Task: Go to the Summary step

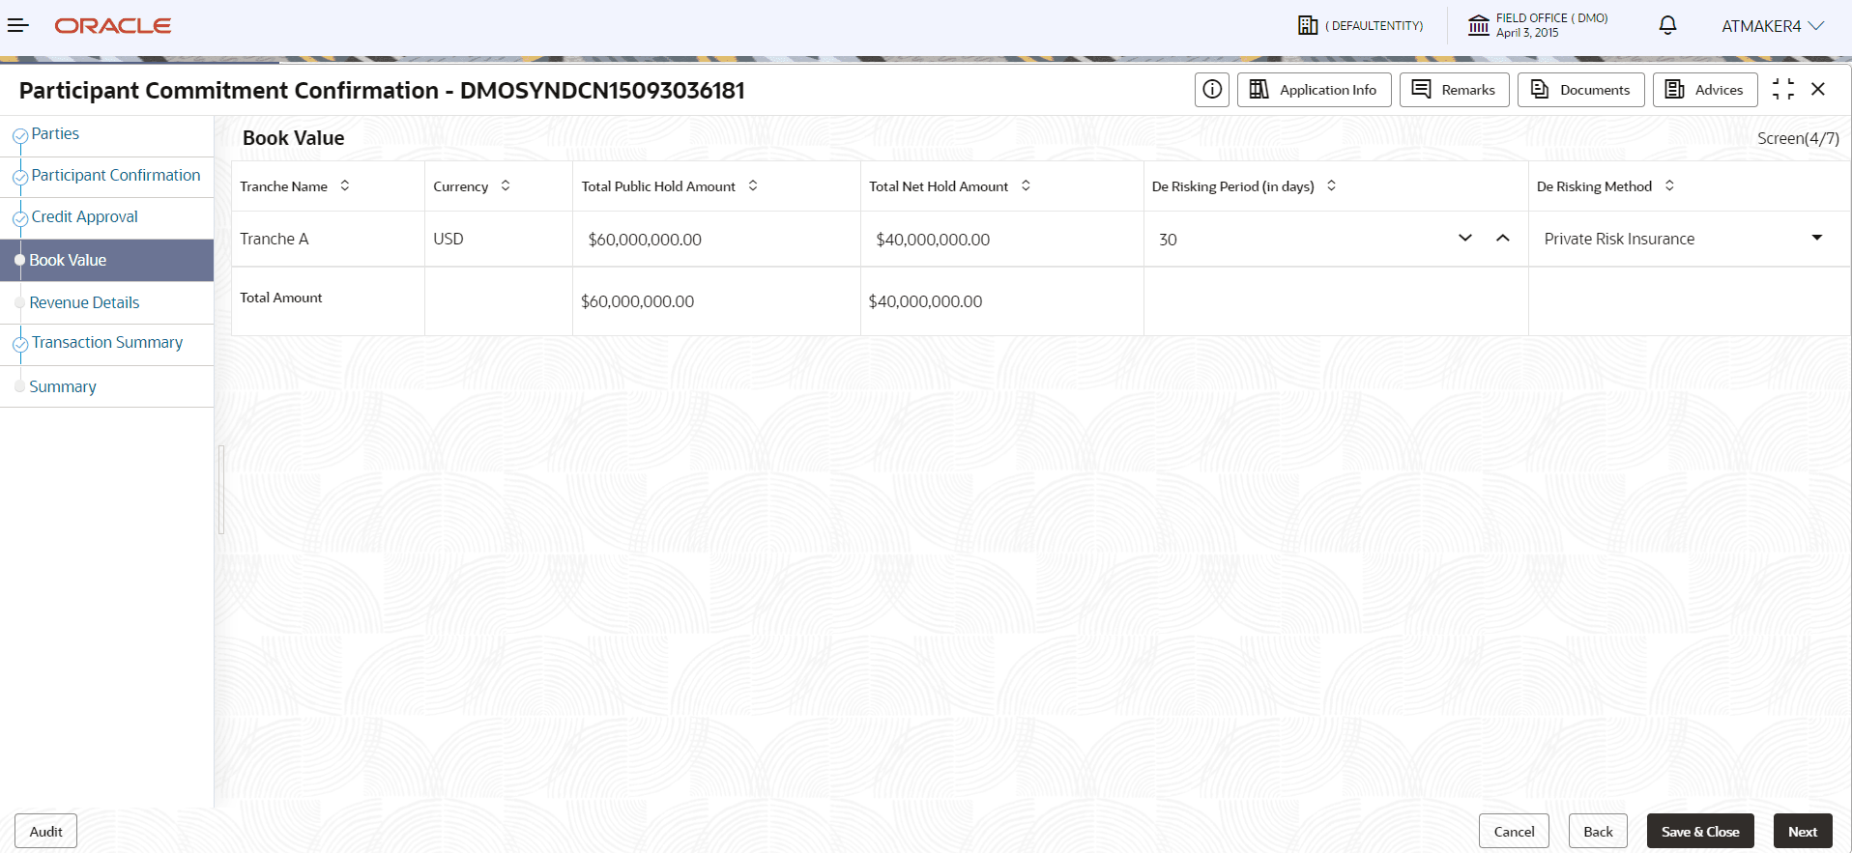Action: [63, 386]
